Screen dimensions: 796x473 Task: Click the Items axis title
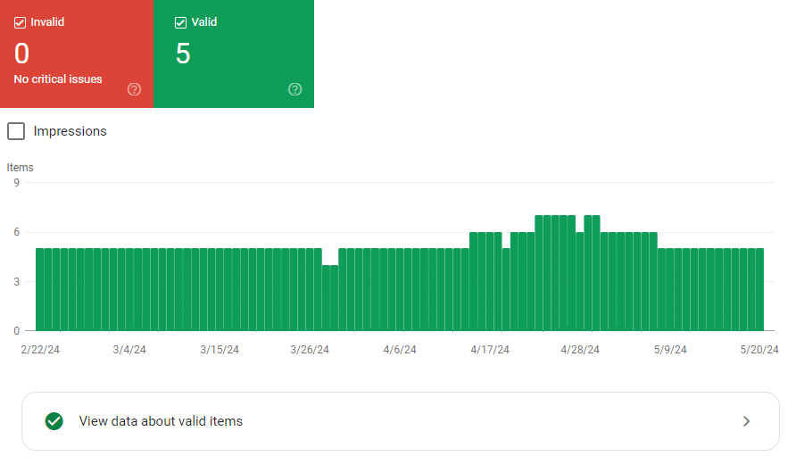pos(20,167)
